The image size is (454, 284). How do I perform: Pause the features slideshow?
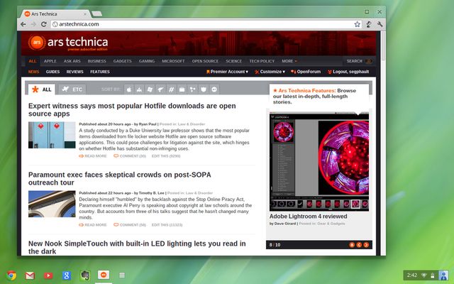coord(352,245)
